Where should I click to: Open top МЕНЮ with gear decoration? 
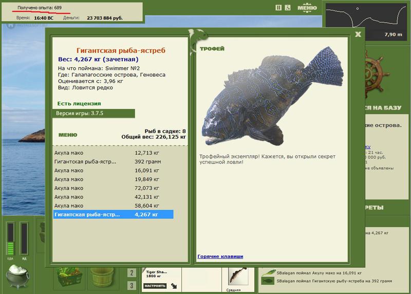point(307,8)
